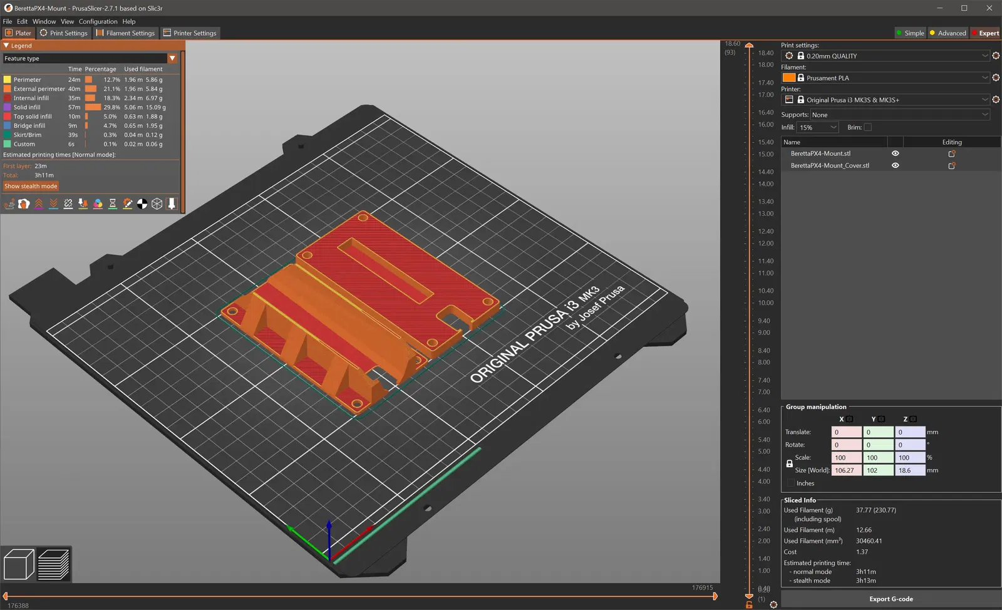Open the Supports dropdown set to None

[x=900, y=115]
